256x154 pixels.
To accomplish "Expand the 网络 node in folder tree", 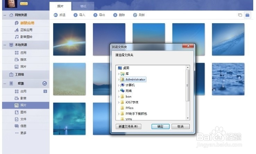I will [x=119, y=91].
